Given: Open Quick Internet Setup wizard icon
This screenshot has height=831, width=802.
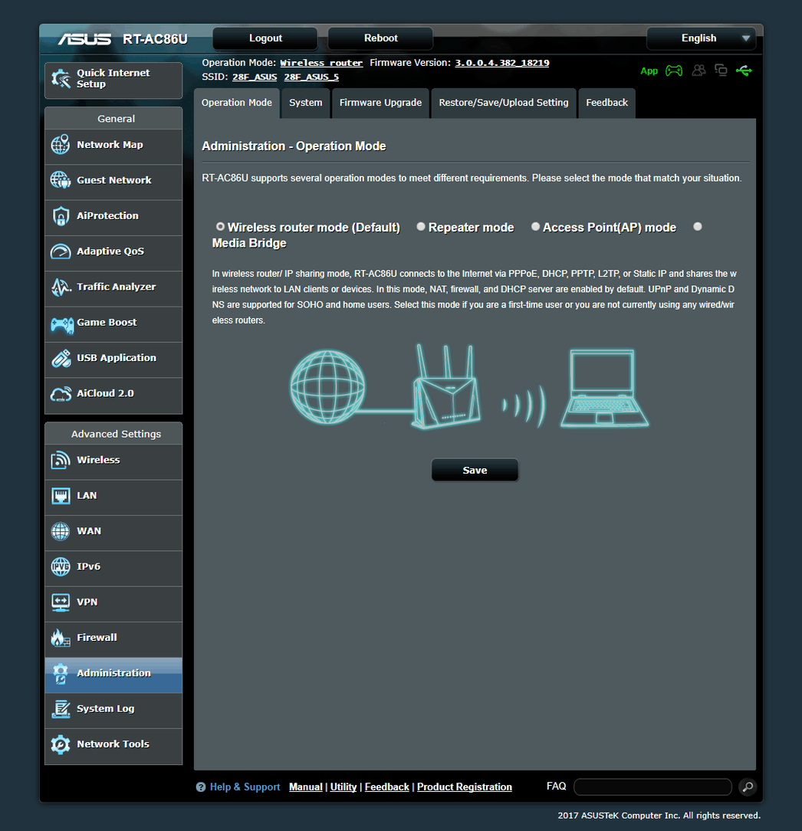Looking at the screenshot, I should pos(61,79).
